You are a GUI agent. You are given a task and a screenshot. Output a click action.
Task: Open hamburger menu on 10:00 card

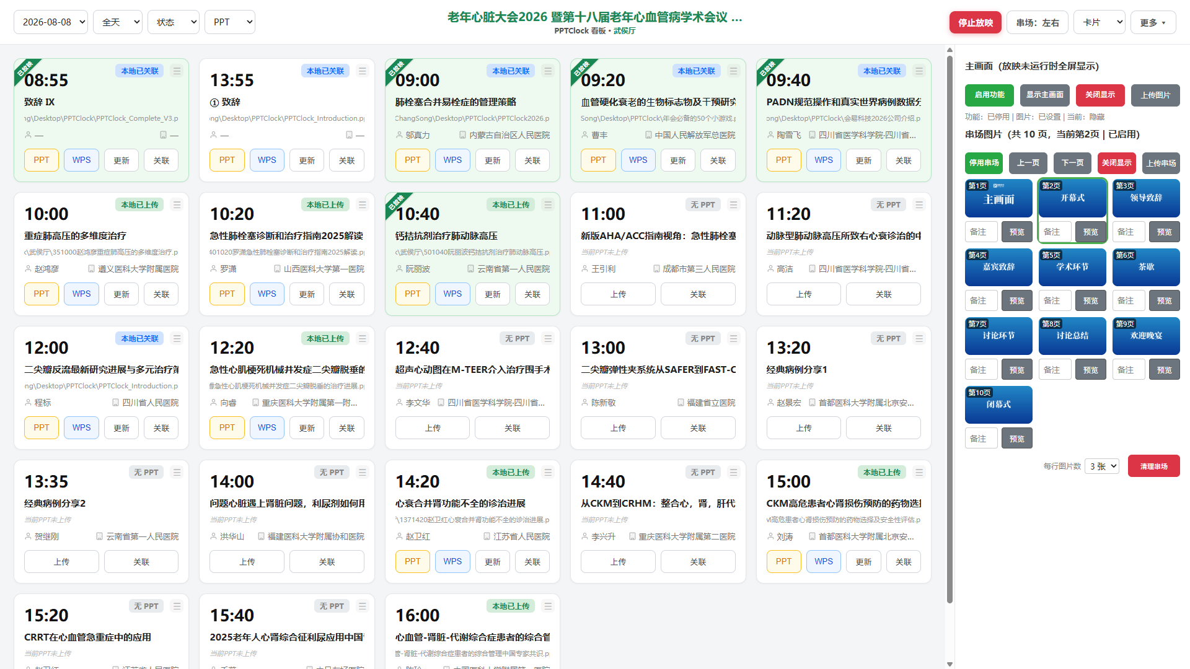pyautogui.click(x=177, y=205)
